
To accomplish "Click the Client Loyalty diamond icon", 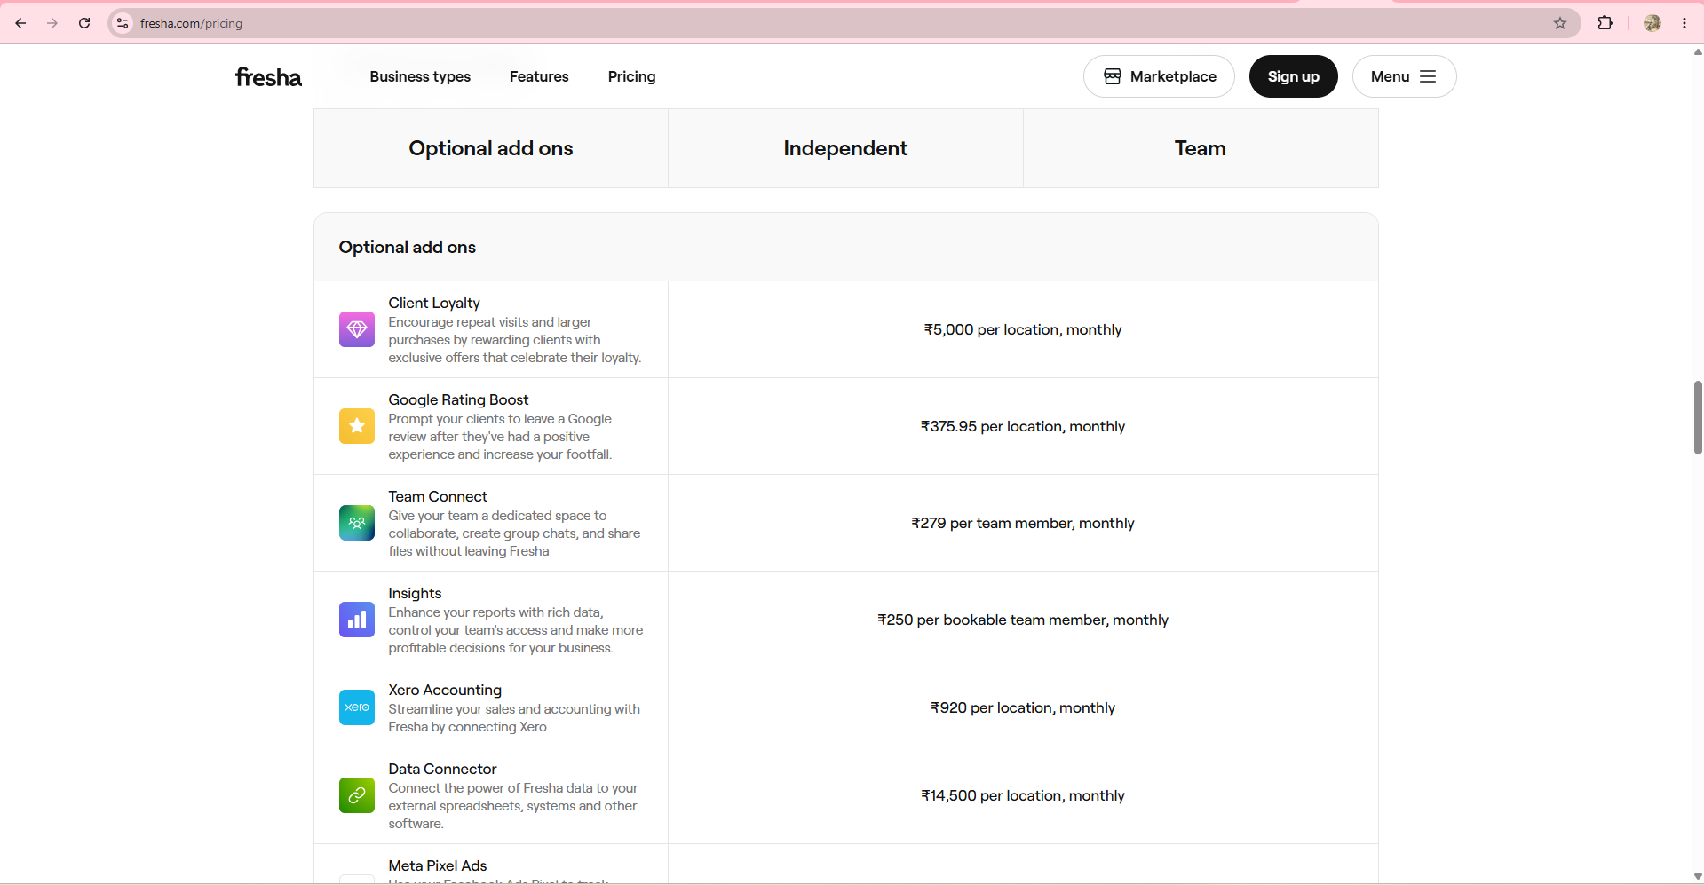I will (x=357, y=329).
